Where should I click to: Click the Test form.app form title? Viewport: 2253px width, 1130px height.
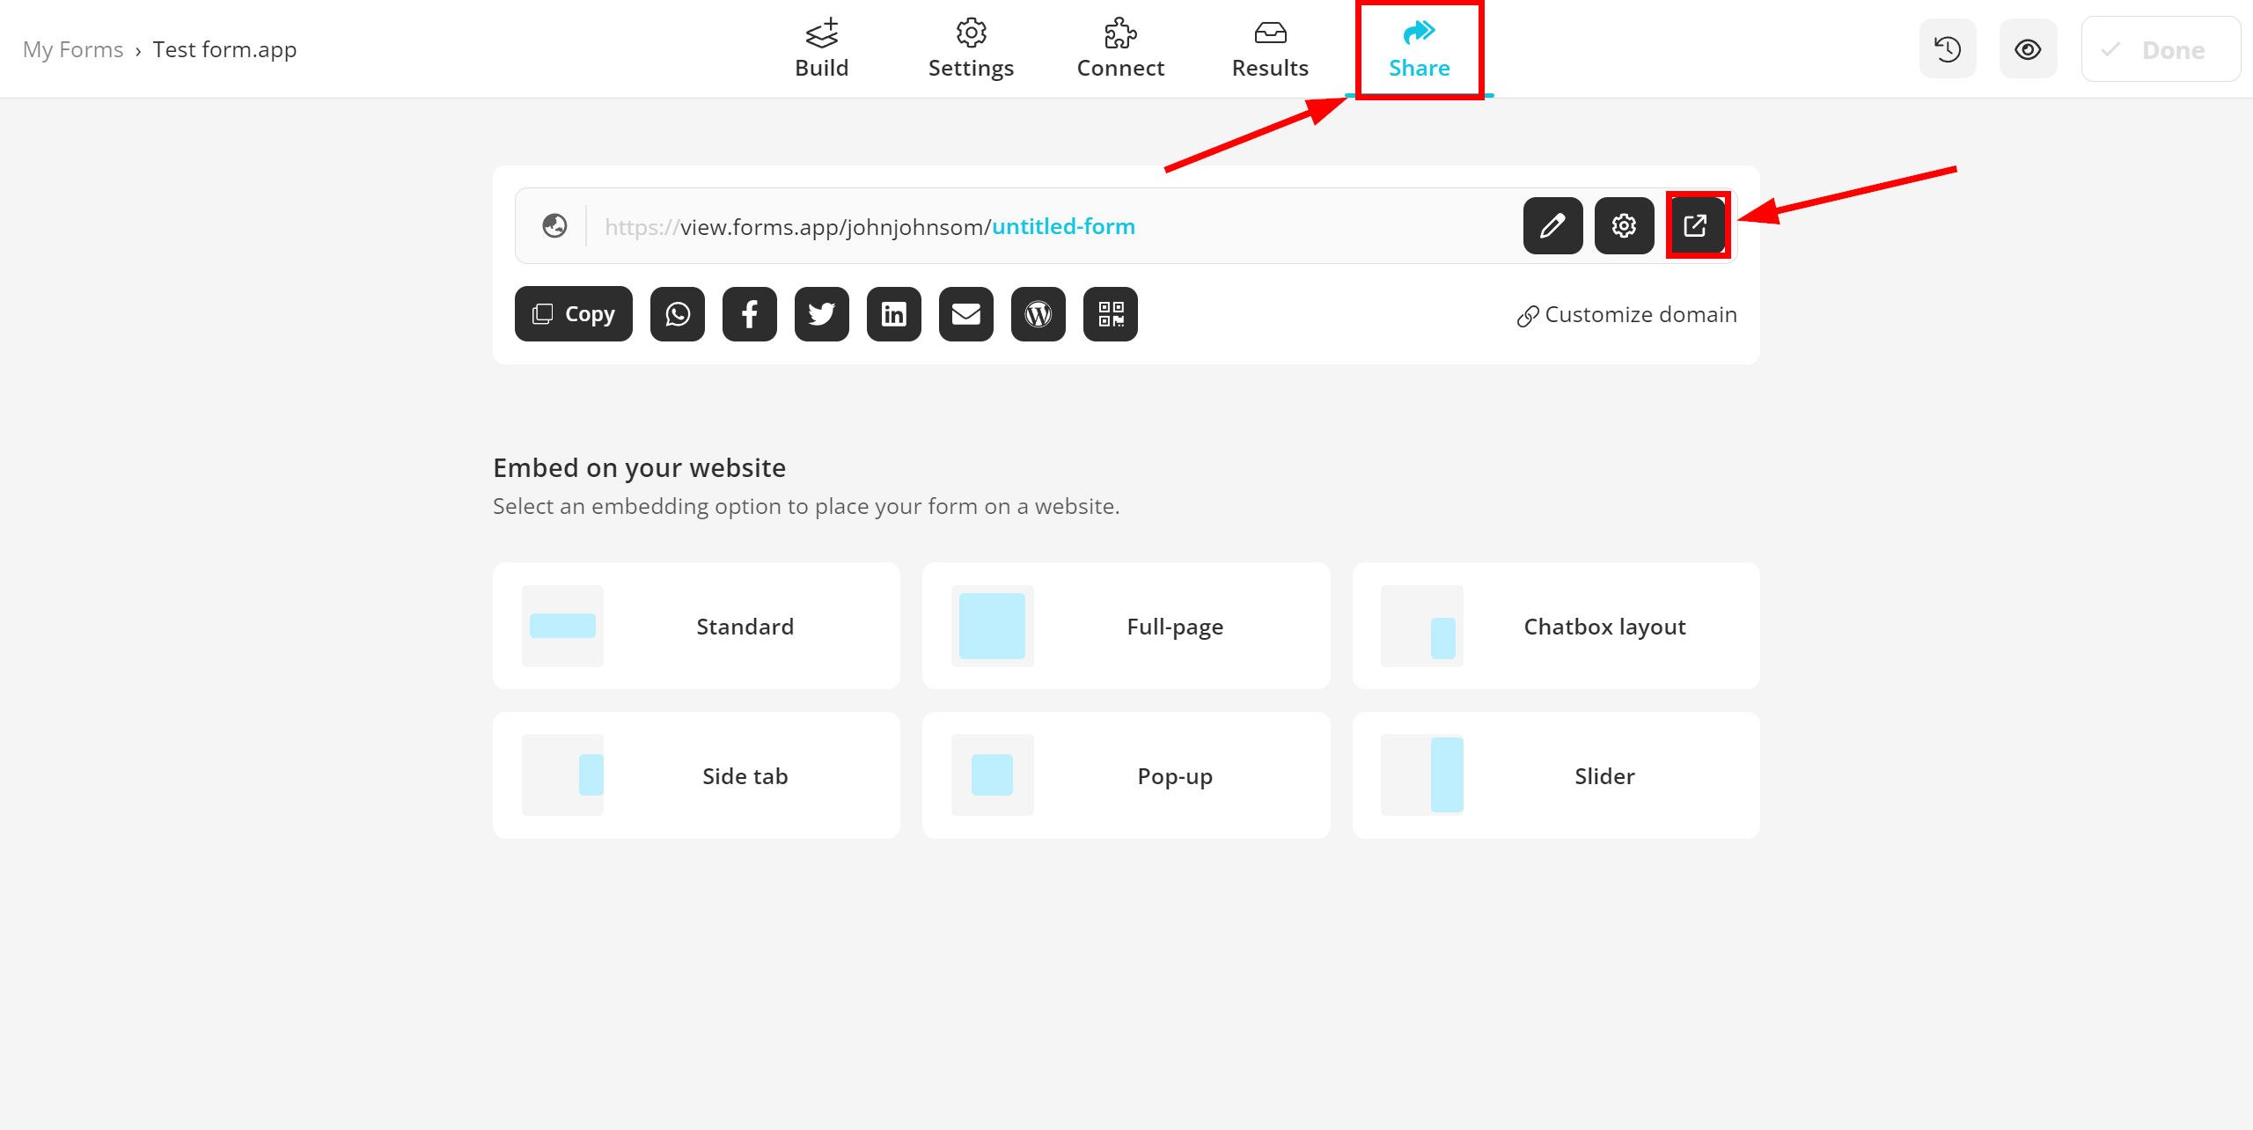point(224,49)
